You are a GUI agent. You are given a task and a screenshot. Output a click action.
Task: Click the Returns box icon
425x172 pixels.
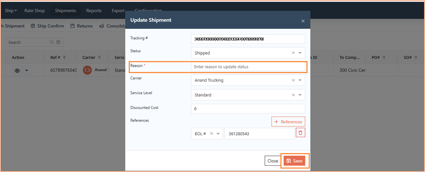[72, 26]
